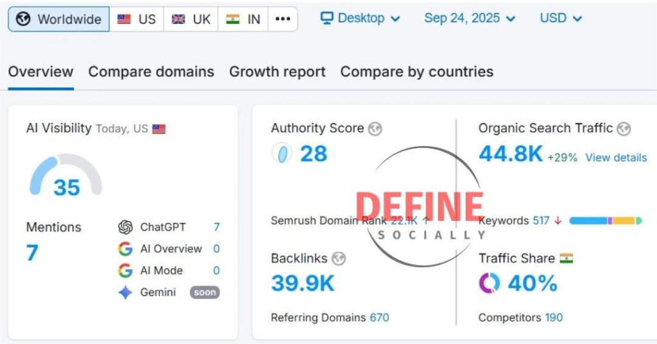The width and height of the screenshot is (657, 344).
Task: Expand the USD currency dropdown
Action: tap(561, 19)
